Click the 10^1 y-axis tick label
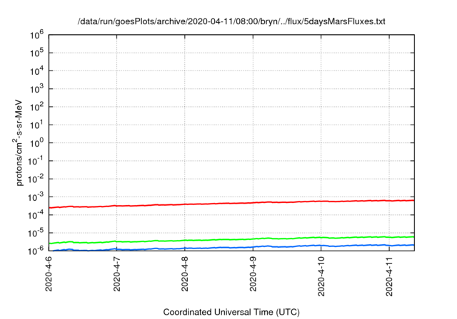 pos(36,125)
